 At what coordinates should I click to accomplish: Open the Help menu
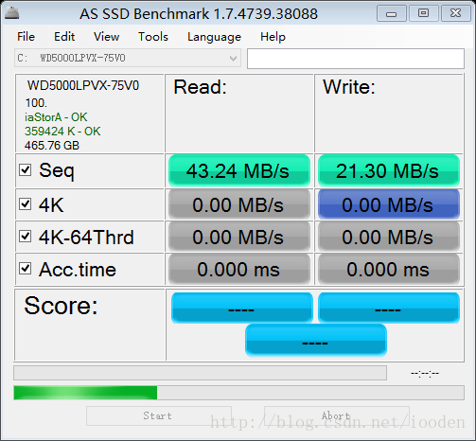273,37
